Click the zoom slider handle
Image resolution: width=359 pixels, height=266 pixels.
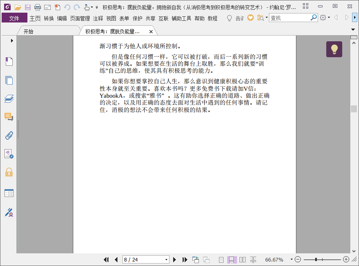point(316,259)
